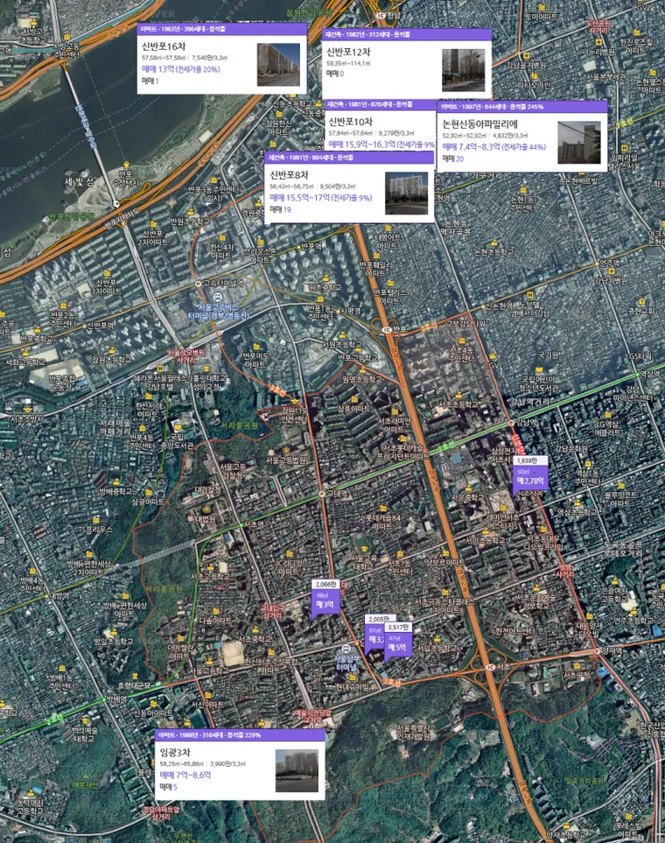Click the 서울남부터미널 bus icon

[346, 648]
